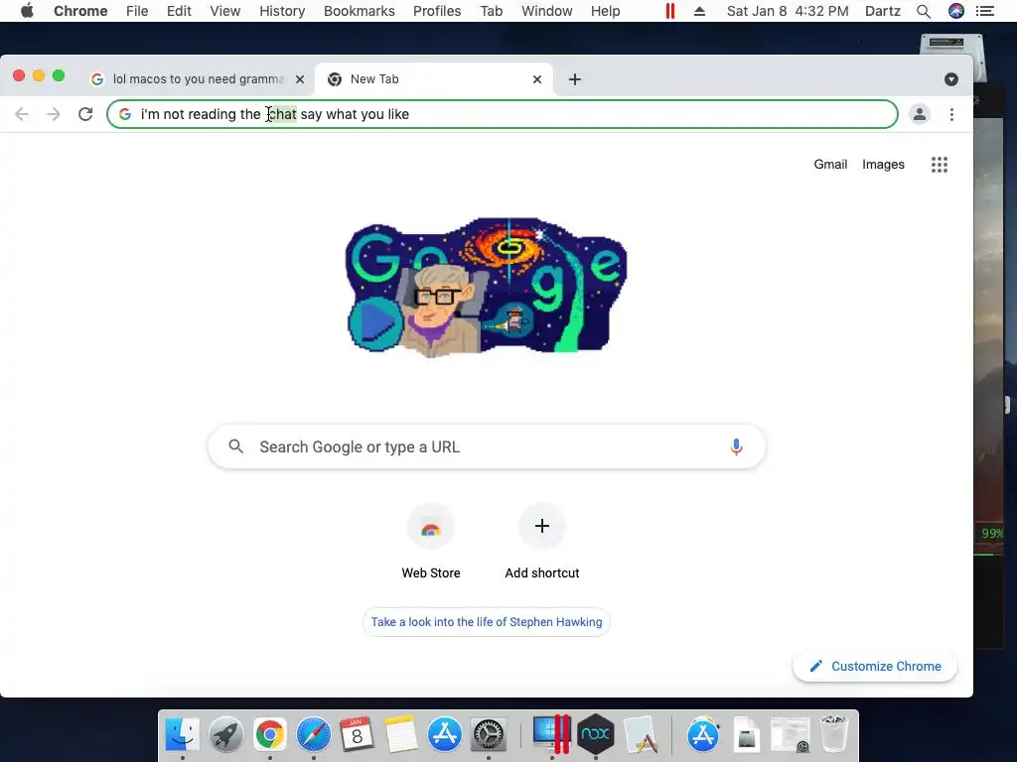Close the 'lol macos to you' tab

[300, 79]
